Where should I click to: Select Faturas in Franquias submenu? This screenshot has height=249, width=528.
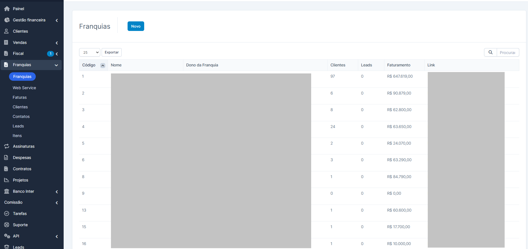20,97
